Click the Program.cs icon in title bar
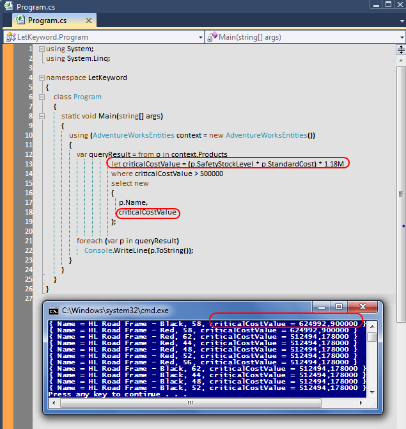Image resolution: width=406 pixels, height=429 pixels. [8, 6]
